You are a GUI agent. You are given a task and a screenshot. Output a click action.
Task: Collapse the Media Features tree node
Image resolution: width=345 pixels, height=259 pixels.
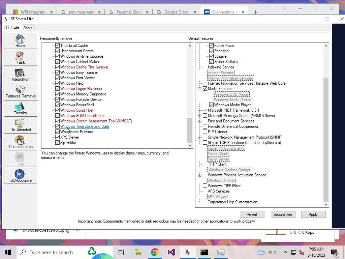point(199,89)
